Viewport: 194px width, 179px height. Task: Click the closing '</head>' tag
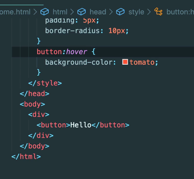[34, 94]
